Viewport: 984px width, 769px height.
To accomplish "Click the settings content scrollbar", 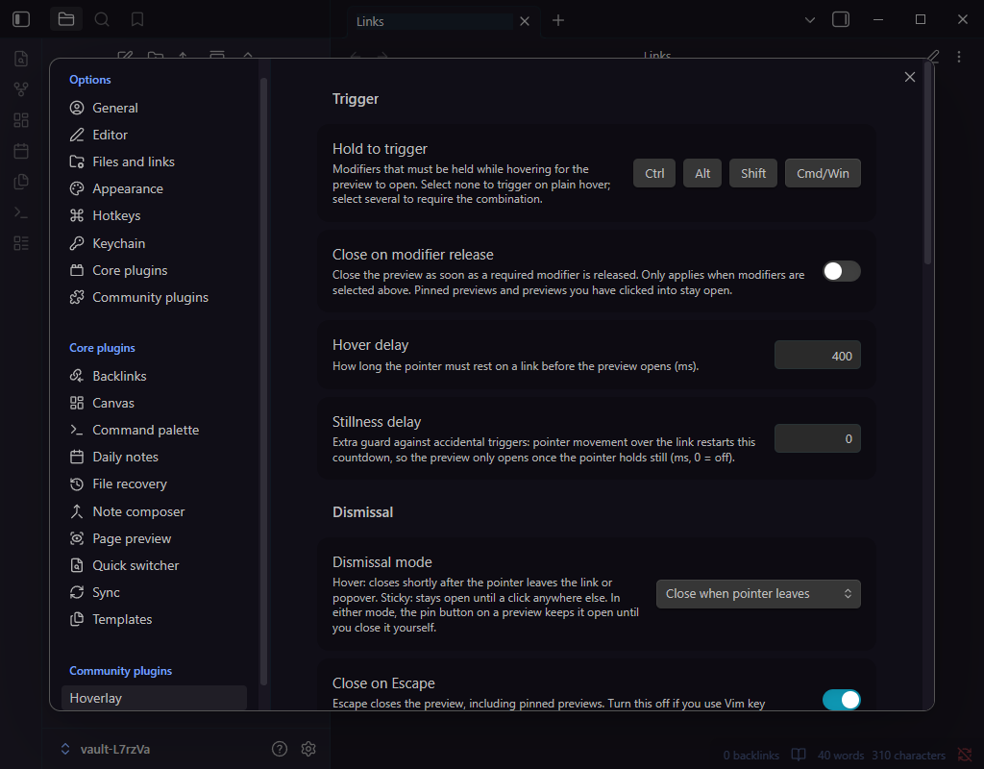I will tap(927, 163).
